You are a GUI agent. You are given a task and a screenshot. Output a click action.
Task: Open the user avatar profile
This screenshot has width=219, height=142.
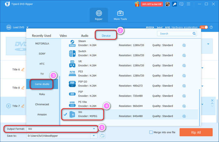click(x=167, y=4)
